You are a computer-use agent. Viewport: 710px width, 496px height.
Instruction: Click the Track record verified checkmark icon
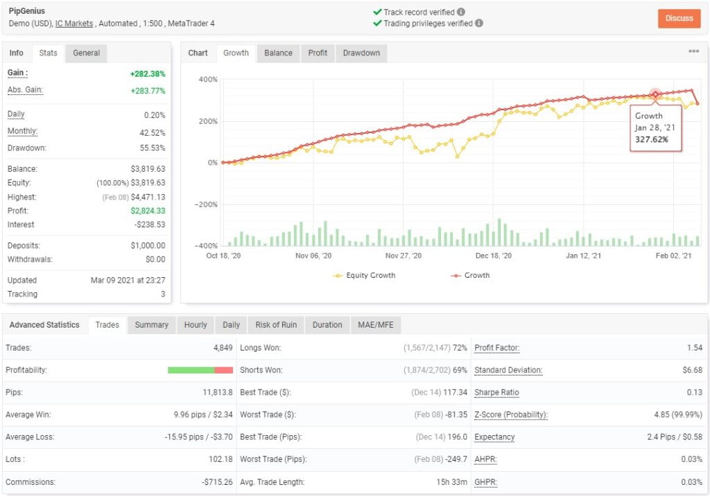pyautogui.click(x=377, y=12)
